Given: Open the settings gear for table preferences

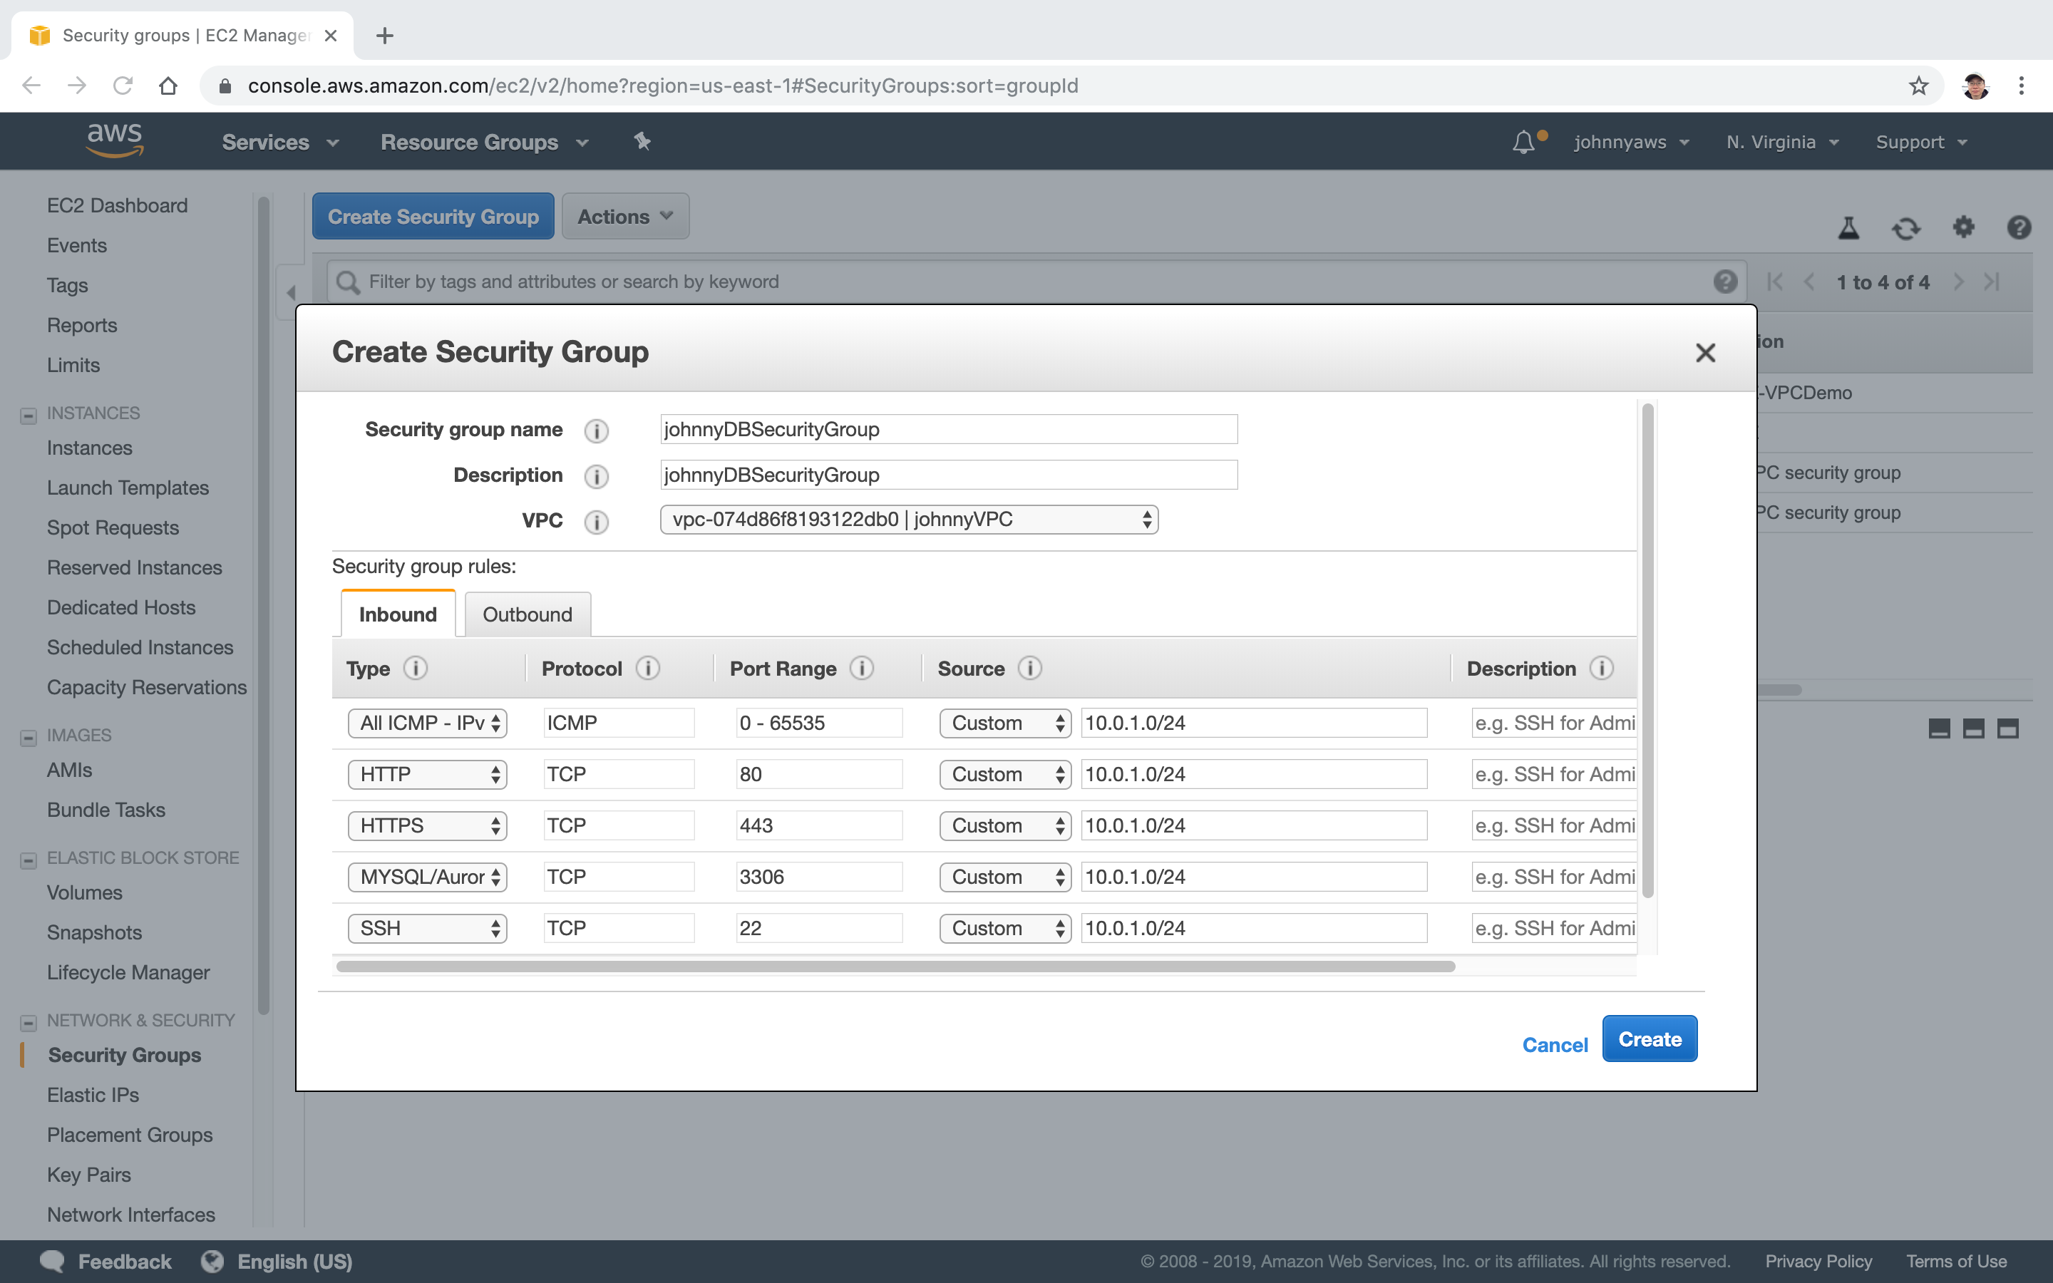Looking at the screenshot, I should point(1963,227).
